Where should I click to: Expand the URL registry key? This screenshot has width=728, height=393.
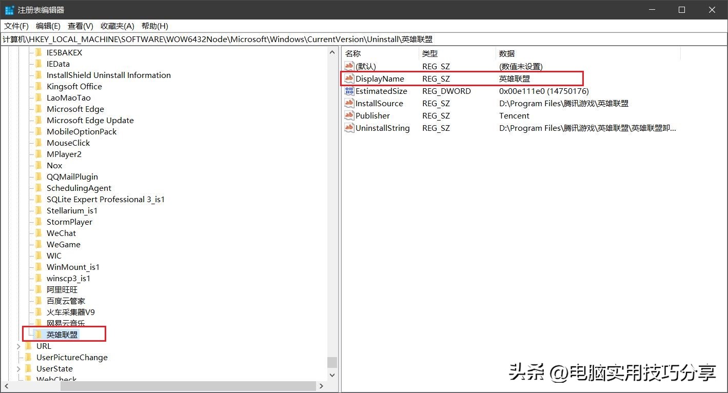[x=18, y=346]
